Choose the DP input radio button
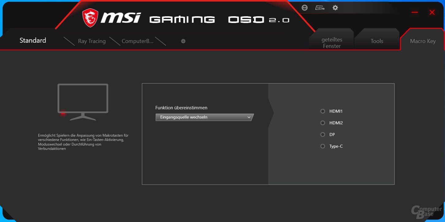 323,134
